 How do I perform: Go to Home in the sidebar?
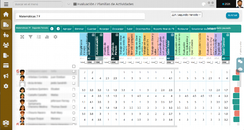click(x=6, y=14)
